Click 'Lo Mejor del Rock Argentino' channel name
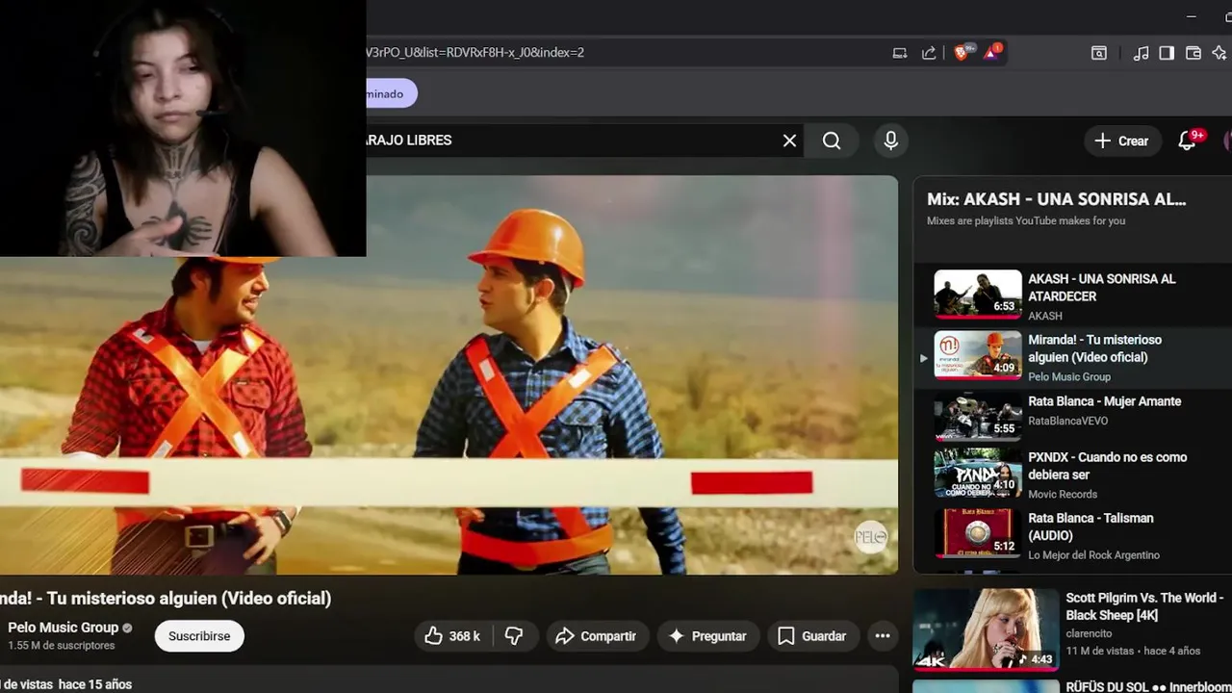This screenshot has width=1232, height=693. pos(1093,554)
